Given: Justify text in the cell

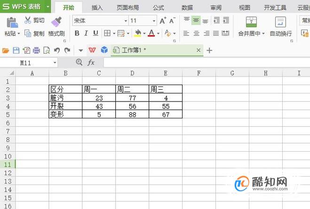Looking at the screenshot, I should coord(216,33).
